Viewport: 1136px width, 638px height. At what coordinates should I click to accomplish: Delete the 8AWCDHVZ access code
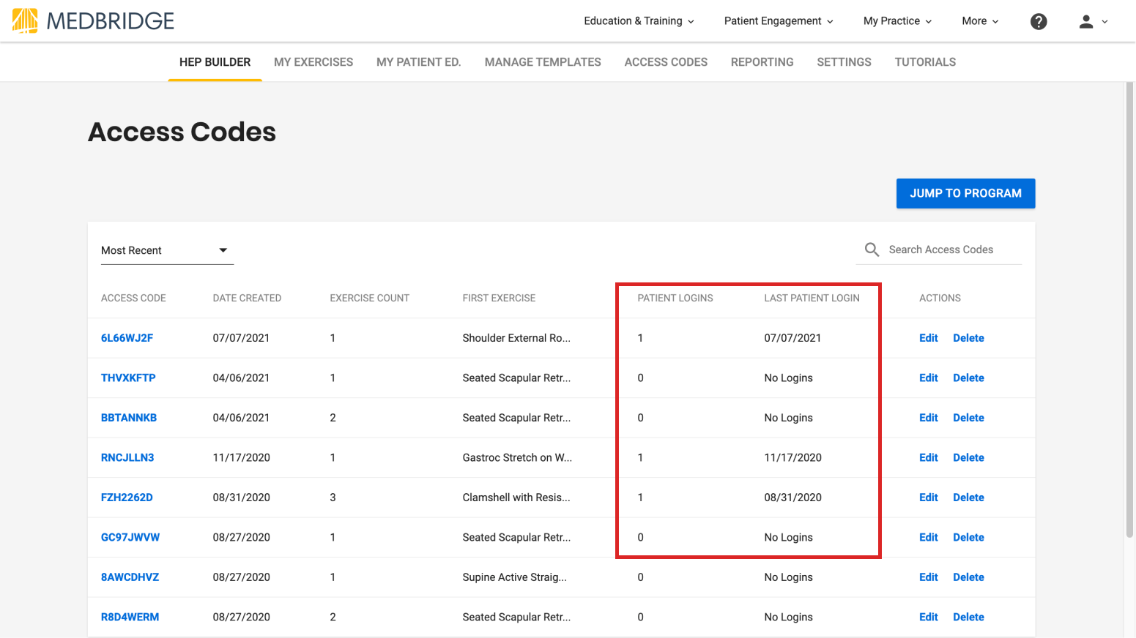[968, 577]
